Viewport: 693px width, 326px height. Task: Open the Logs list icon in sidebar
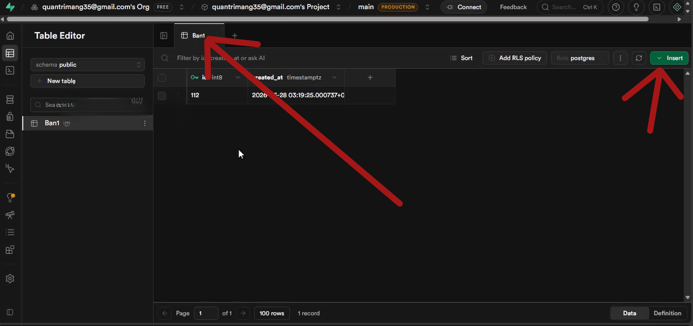(10, 233)
